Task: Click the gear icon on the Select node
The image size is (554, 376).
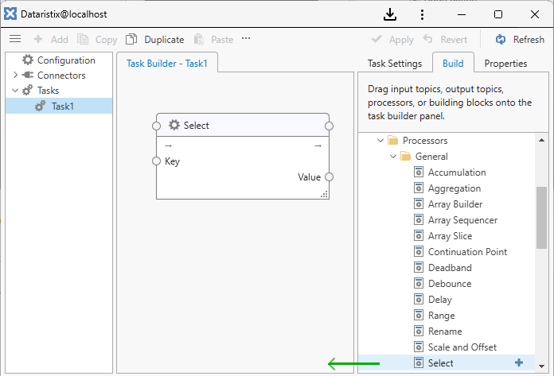Action: click(x=174, y=126)
